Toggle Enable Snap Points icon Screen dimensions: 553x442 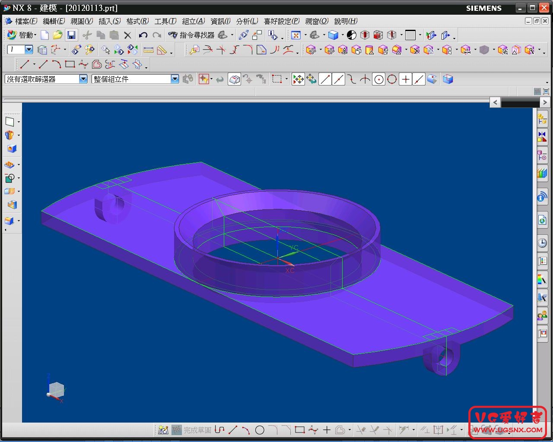pos(299,79)
